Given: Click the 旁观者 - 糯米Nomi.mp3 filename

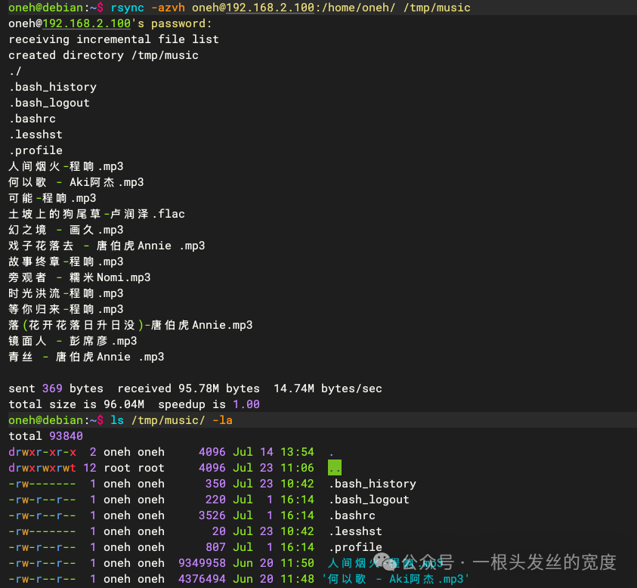Looking at the screenshot, I should pos(79,277).
